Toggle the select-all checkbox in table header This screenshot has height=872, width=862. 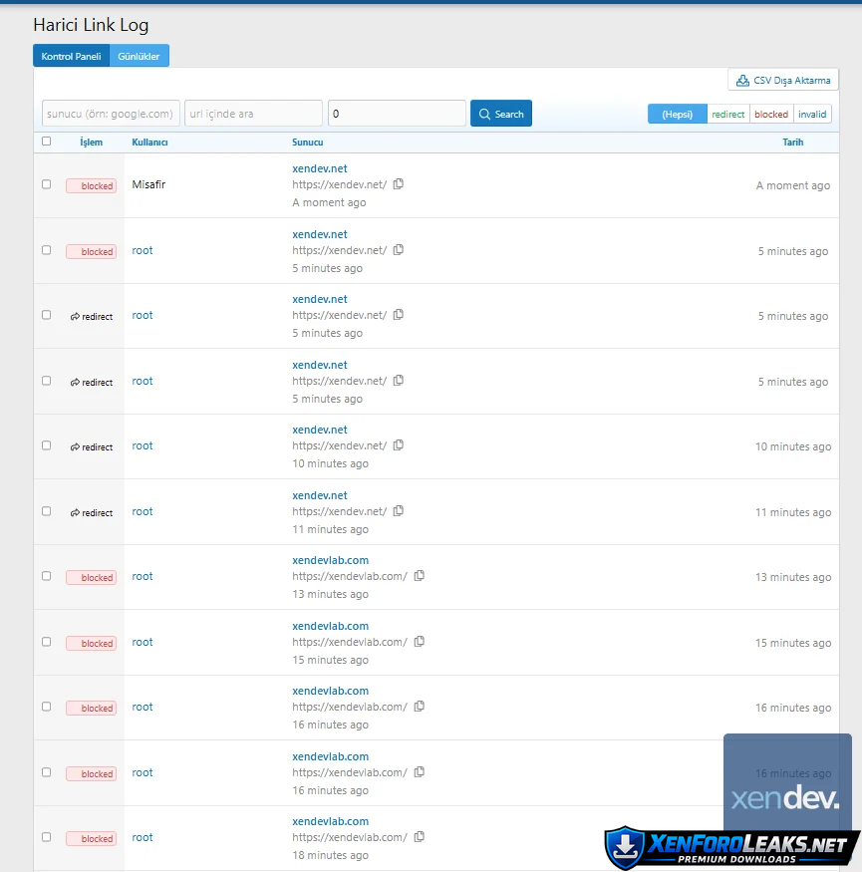(46, 142)
